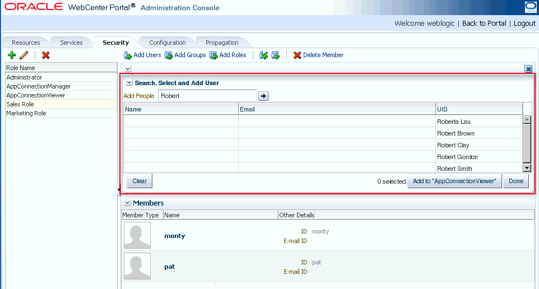Click the Member Type column header

pyautogui.click(x=142, y=215)
